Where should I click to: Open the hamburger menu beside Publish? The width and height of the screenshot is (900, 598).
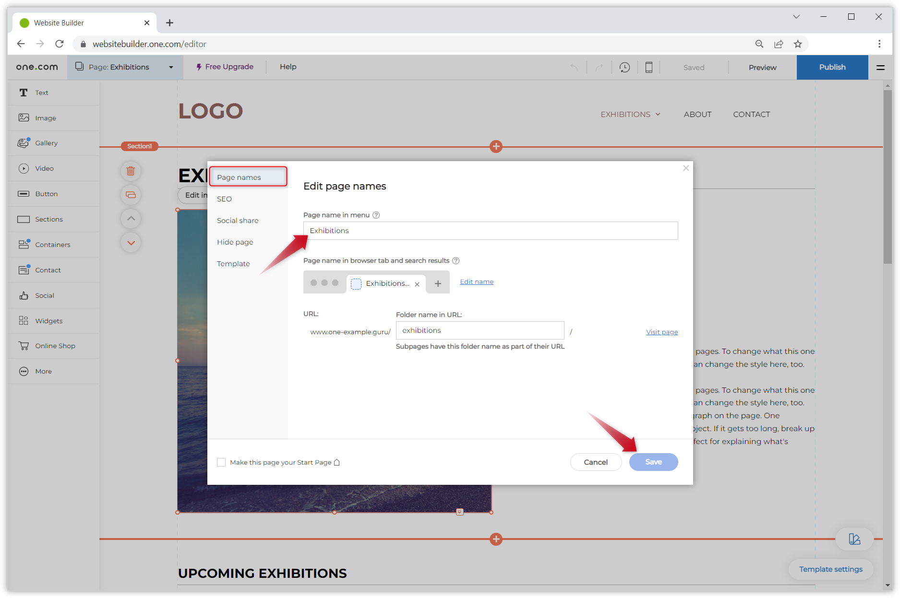click(880, 68)
